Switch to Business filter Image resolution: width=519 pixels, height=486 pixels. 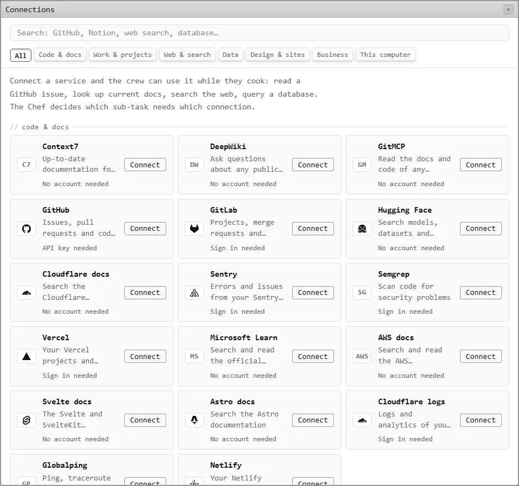click(x=332, y=55)
